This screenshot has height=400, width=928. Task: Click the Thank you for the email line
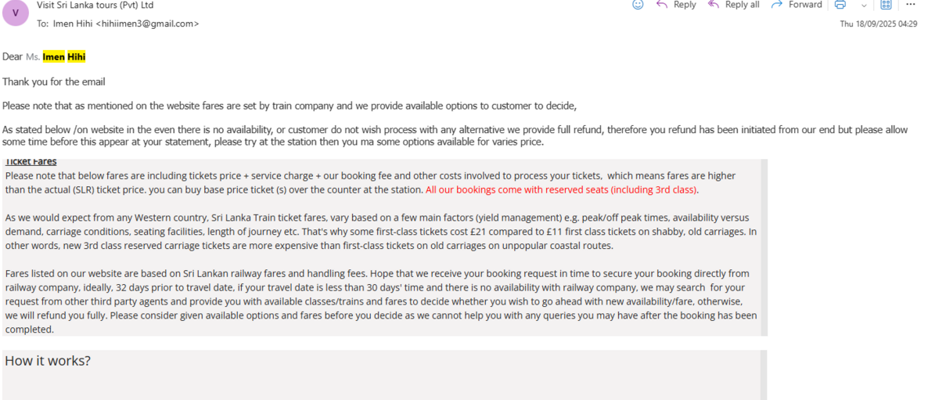pyautogui.click(x=54, y=81)
